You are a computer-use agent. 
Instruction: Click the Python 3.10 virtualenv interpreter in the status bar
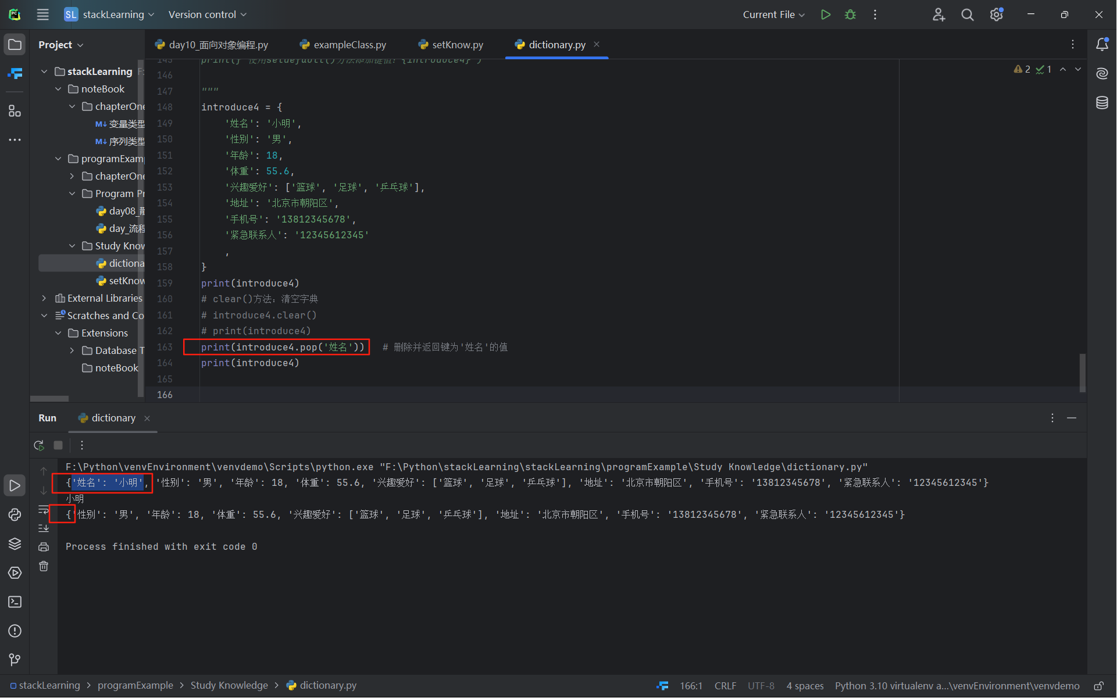click(957, 686)
